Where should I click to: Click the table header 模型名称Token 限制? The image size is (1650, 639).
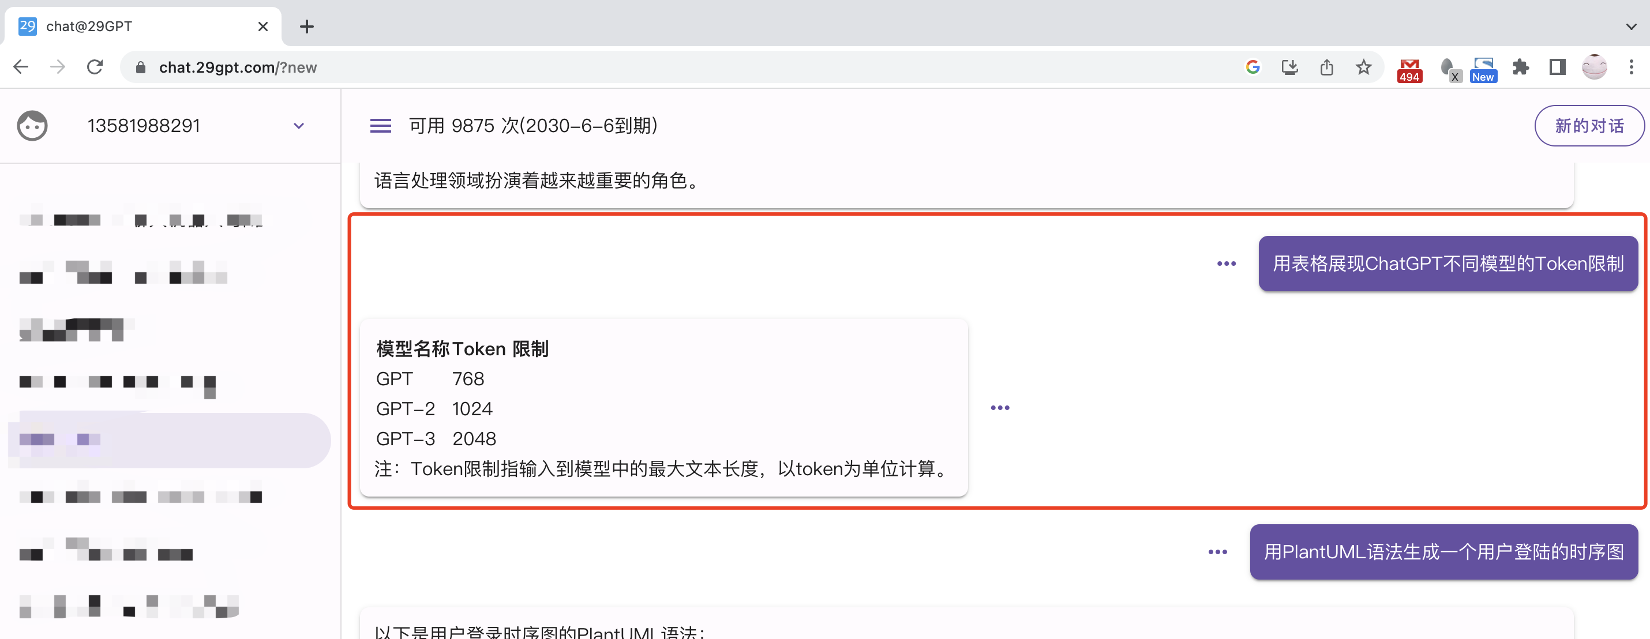(x=463, y=348)
